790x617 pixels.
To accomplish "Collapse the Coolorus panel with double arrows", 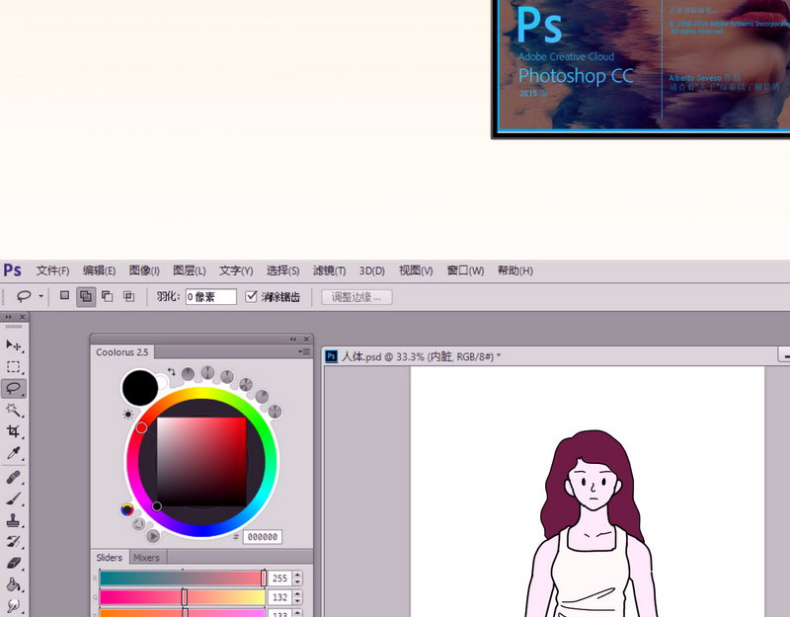I will coord(293,339).
